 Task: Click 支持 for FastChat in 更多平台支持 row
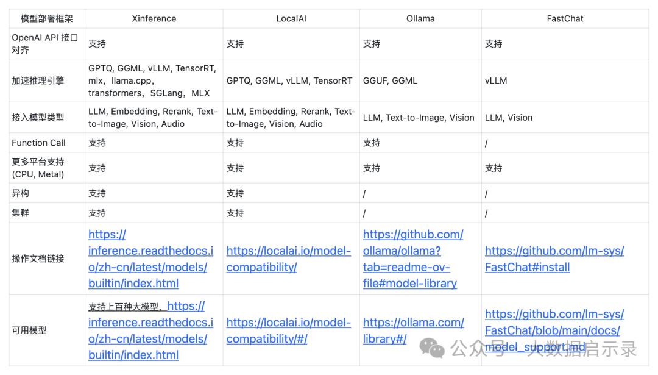(493, 168)
